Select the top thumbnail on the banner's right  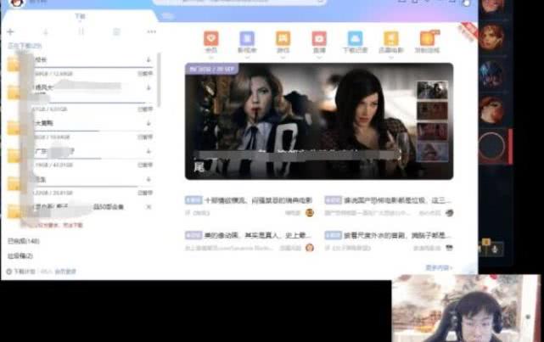pos(432,90)
